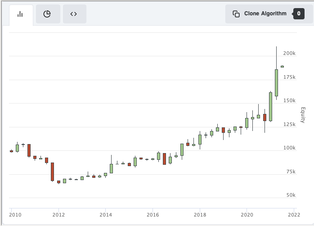Click the clone count badge showing 0

[x=299, y=14]
